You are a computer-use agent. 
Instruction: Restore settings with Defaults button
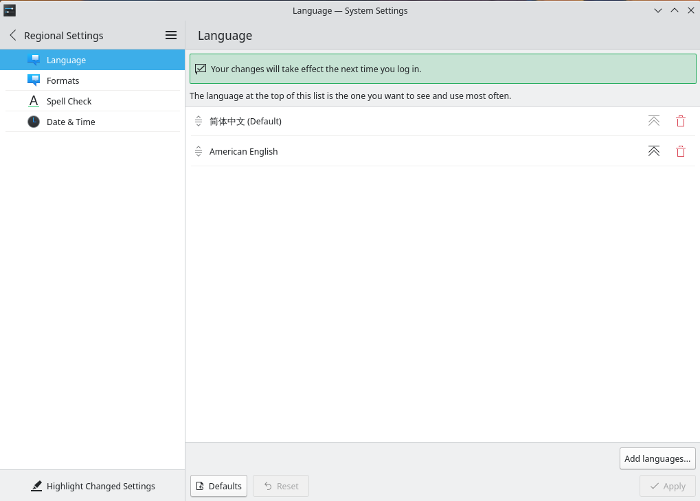[218, 486]
